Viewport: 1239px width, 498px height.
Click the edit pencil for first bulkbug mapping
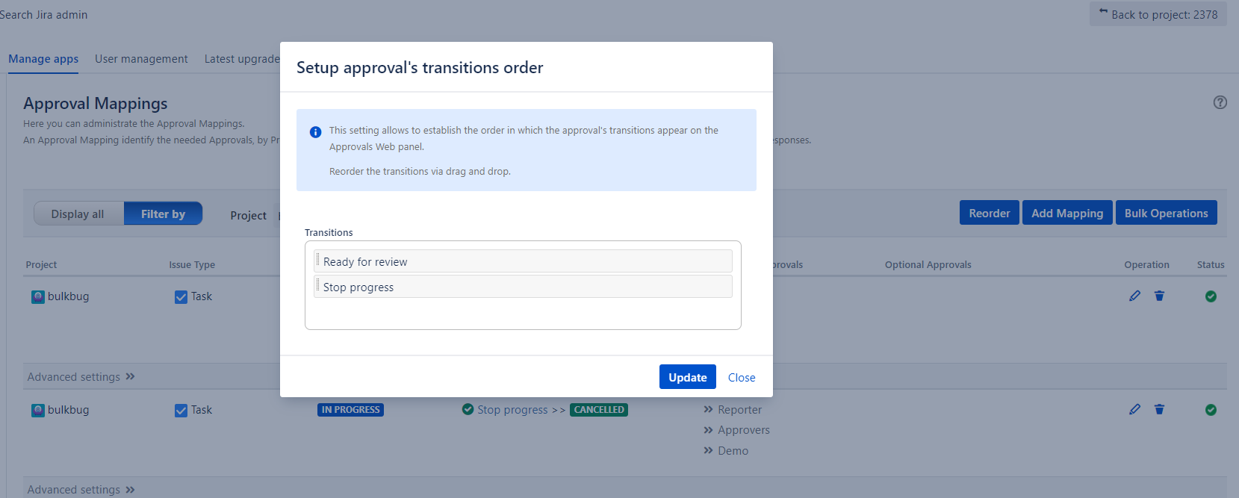[x=1134, y=296]
